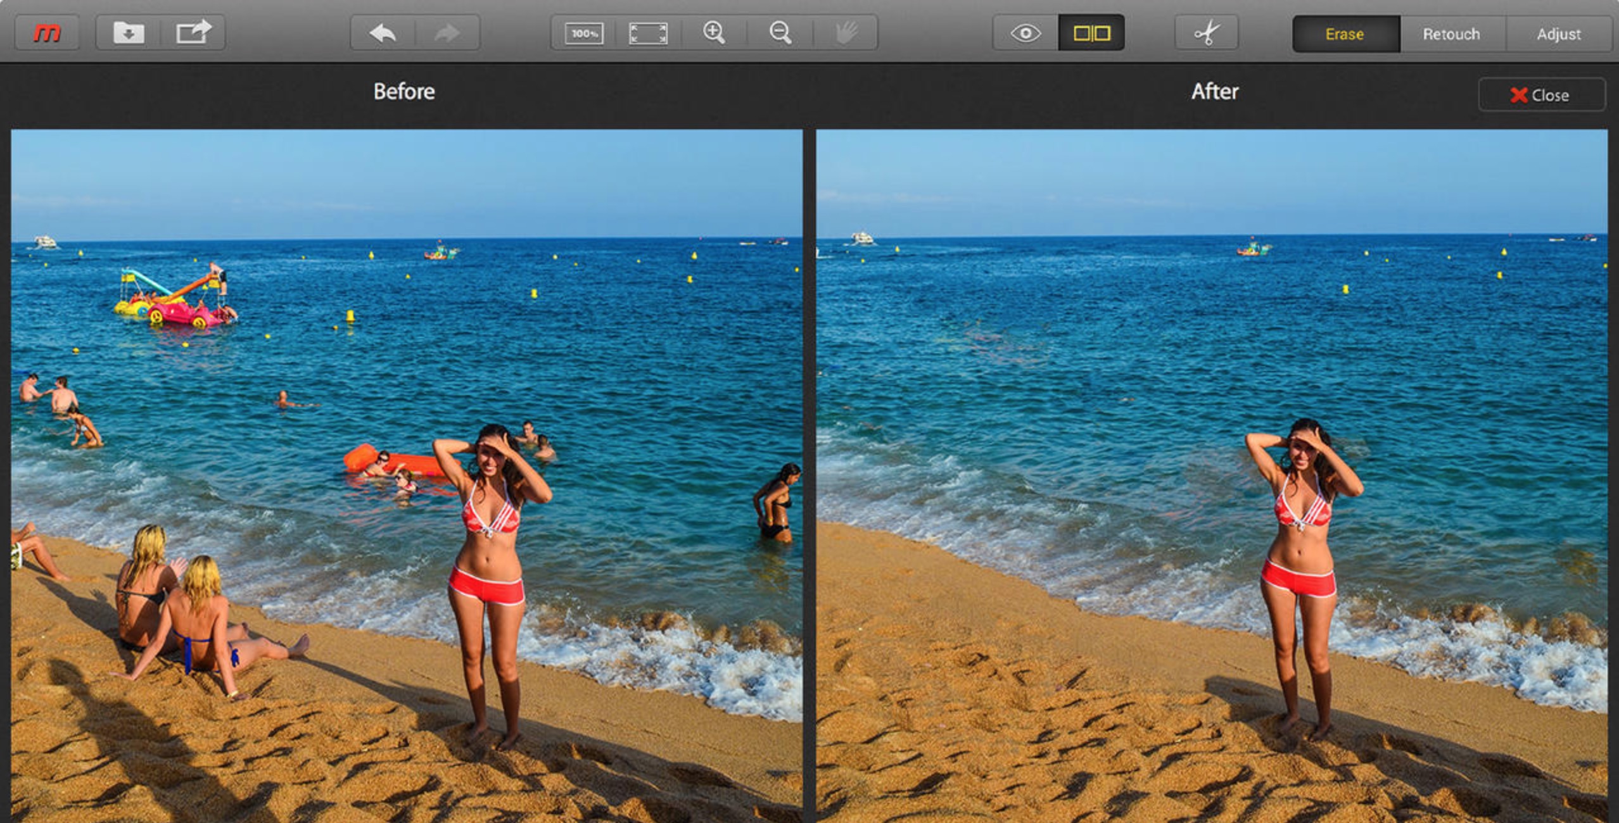Open an image with the import icon
The image size is (1619, 823).
coord(128,33)
